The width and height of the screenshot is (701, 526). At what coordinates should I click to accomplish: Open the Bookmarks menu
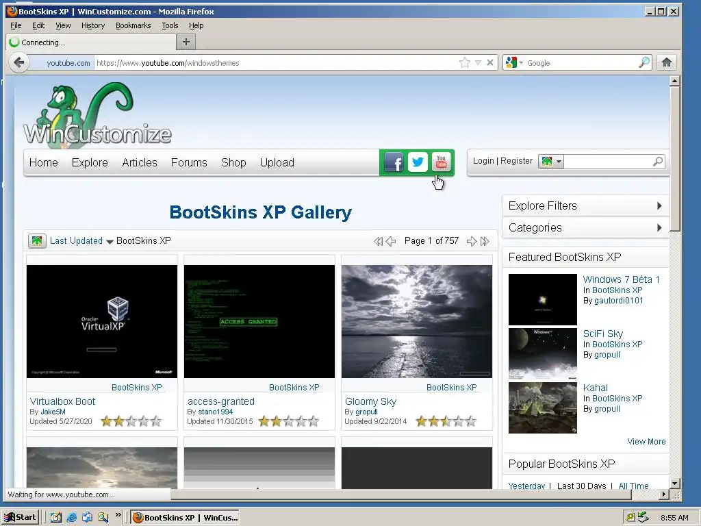point(133,25)
